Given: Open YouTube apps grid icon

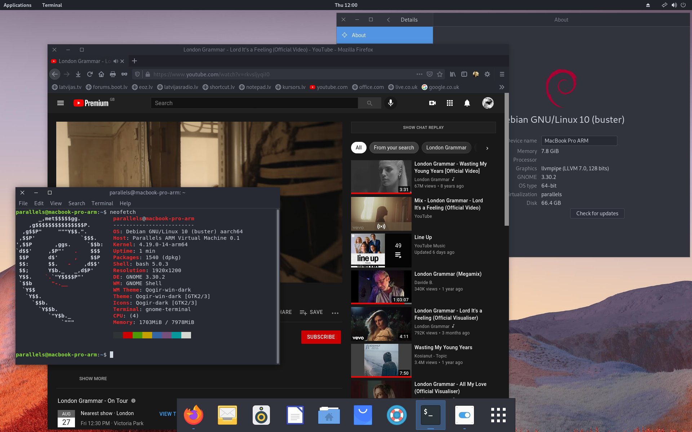Looking at the screenshot, I should tap(449, 103).
